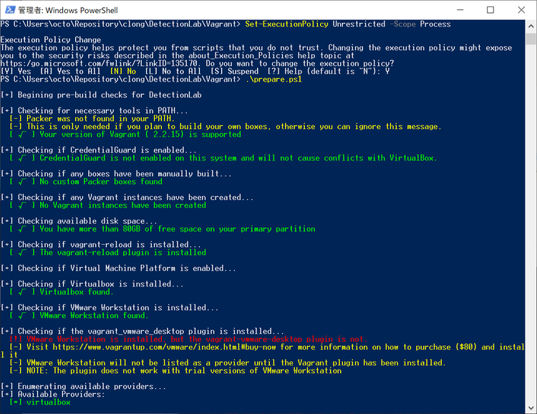Click the '[N] No' default option text
This screenshot has width=537, height=414.
pyautogui.click(x=123, y=72)
